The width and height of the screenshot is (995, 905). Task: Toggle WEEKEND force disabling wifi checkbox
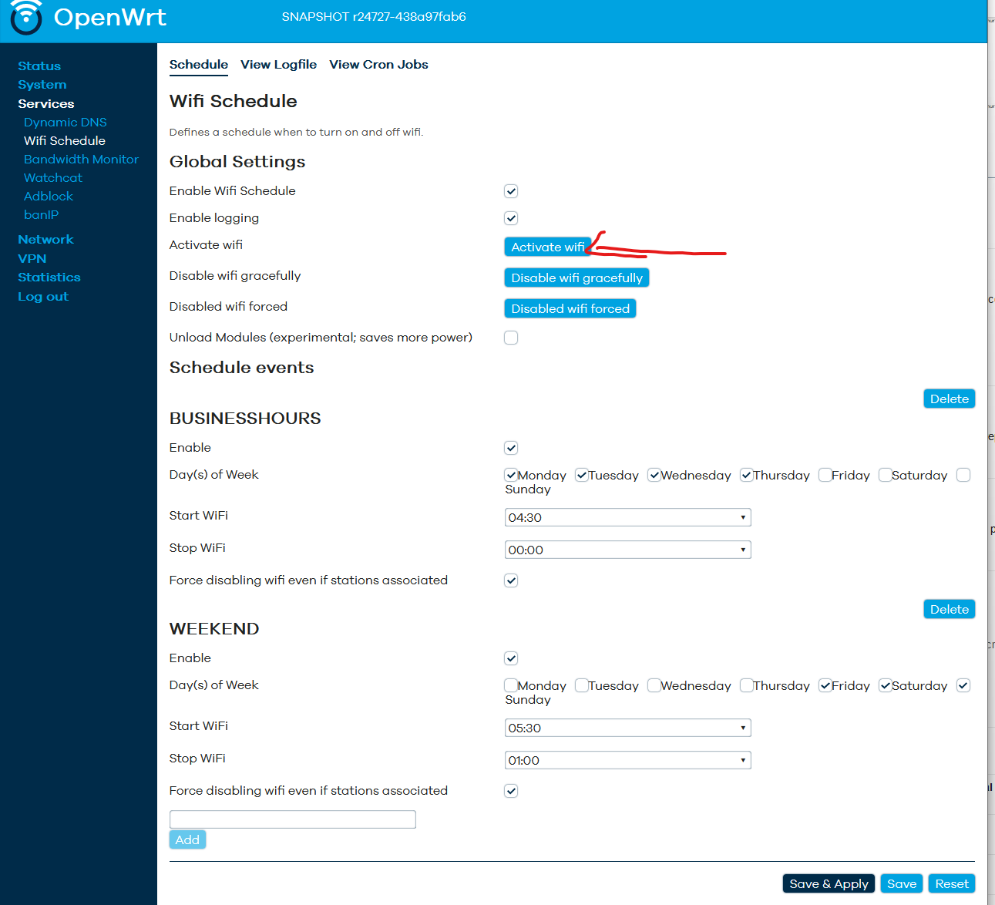pos(511,791)
